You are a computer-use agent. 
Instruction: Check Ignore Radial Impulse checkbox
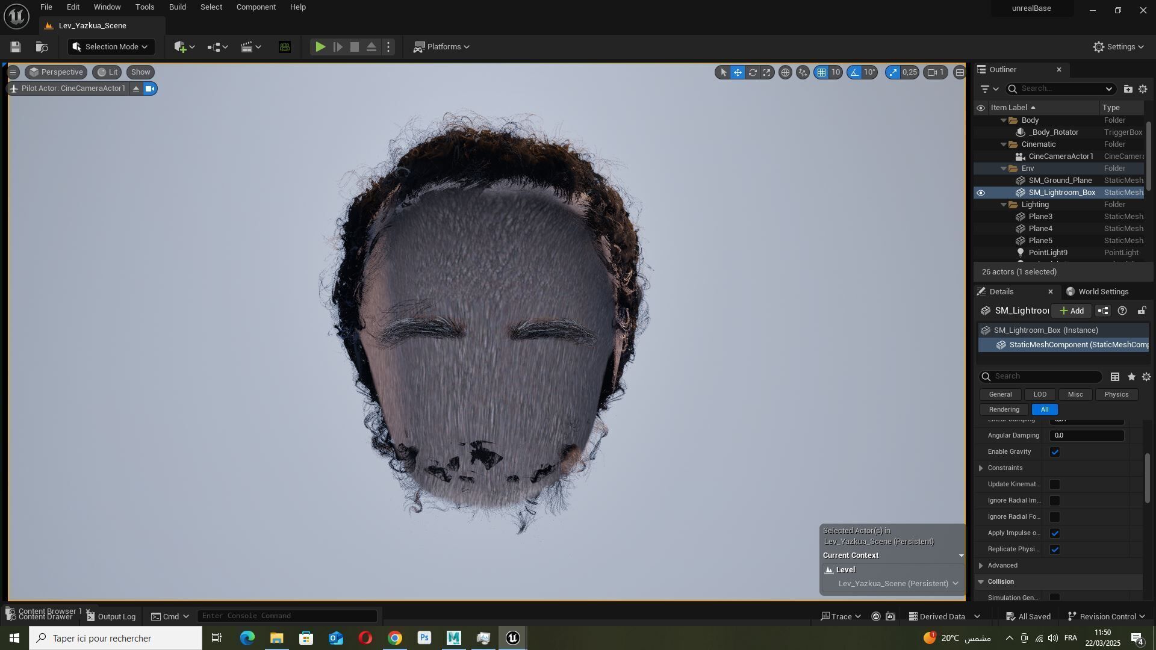click(1055, 501)
